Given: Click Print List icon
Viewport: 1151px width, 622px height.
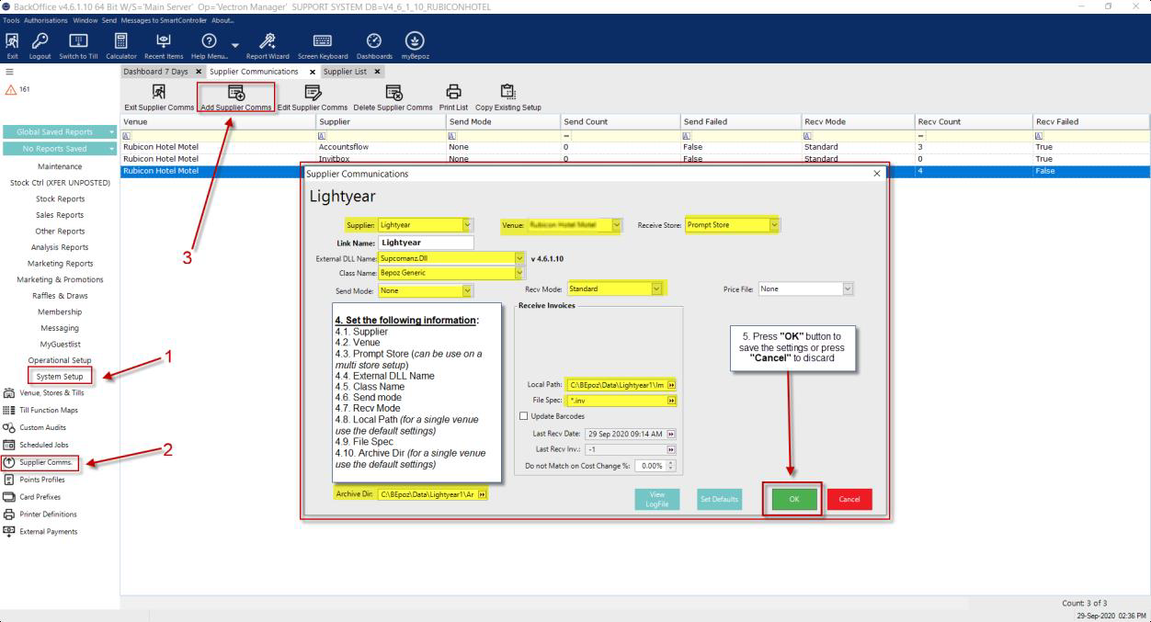Looking at the screenshot, I should pyautogui.click(x=453, y=92).
